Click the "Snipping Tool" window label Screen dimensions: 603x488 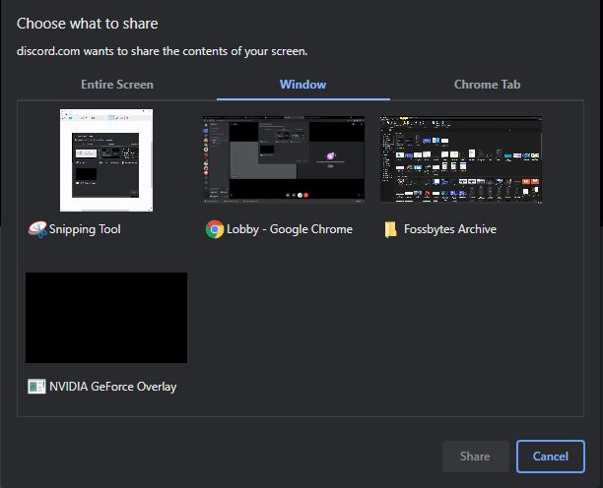point(86,229)
